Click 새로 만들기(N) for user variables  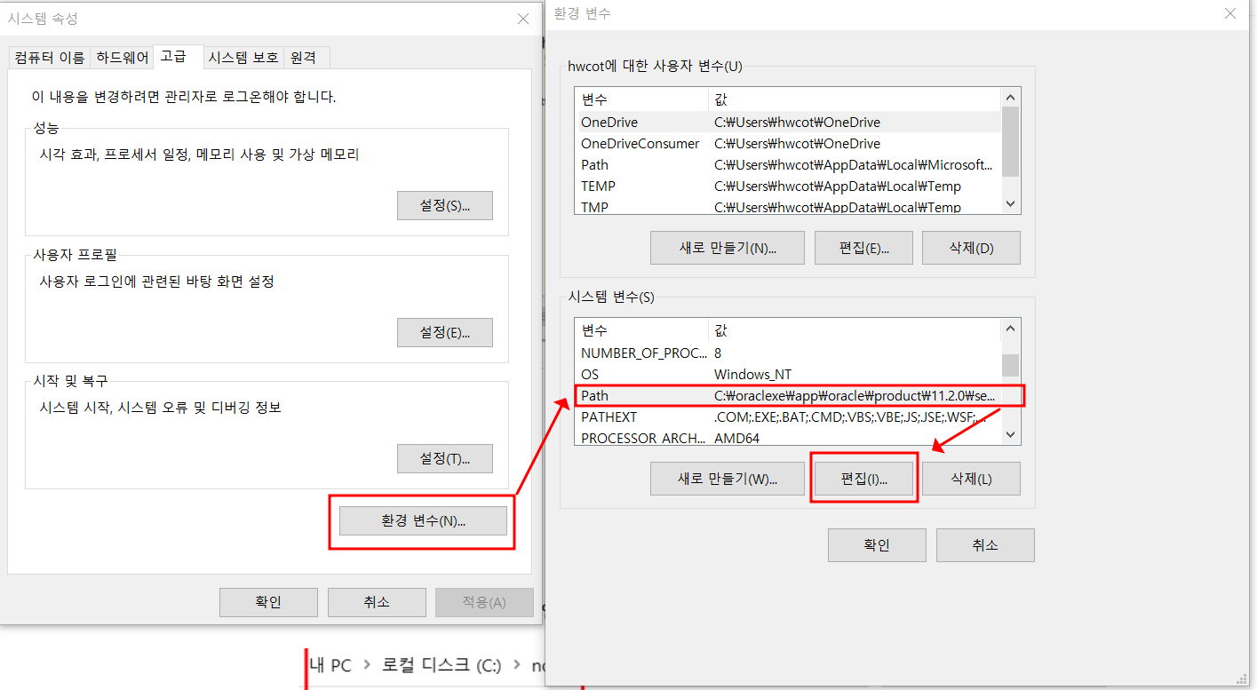point(727,247)
